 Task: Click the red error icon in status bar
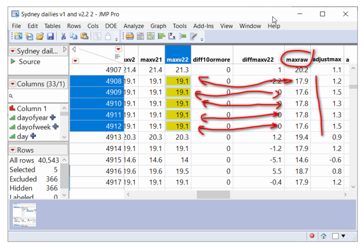[x=312, y=236]
